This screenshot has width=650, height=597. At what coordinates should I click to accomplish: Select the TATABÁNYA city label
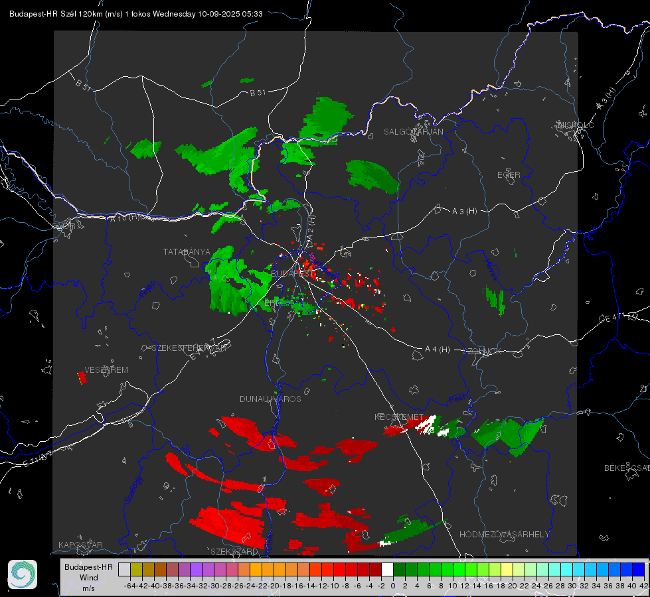[187, 251]
